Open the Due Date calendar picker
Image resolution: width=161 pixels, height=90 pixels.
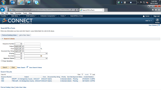(x=41, y=56)
